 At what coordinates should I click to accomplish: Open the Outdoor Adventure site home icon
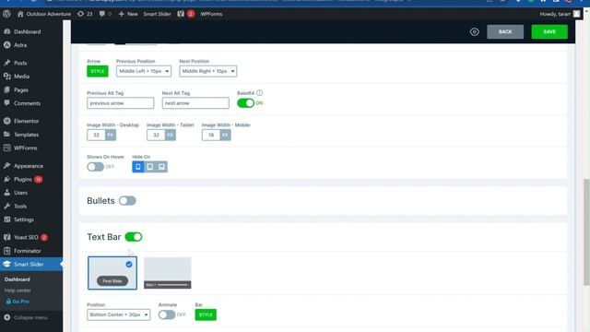20,14
